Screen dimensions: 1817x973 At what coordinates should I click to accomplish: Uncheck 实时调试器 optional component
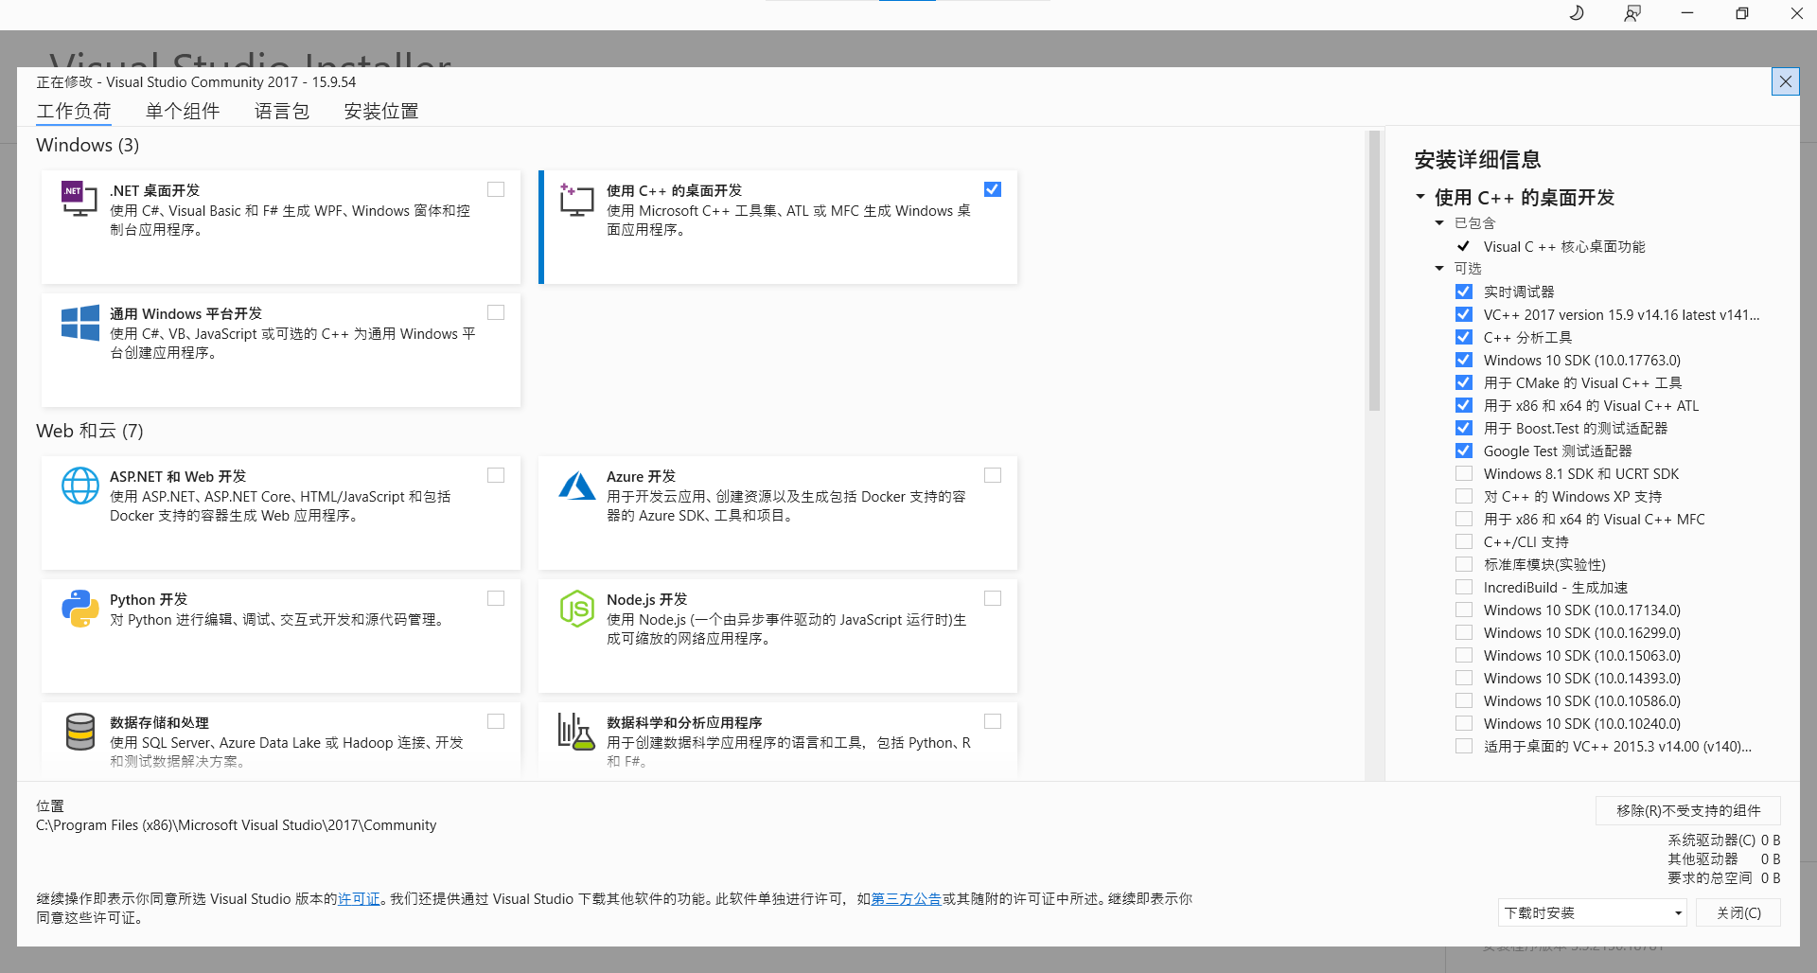[x=1464, y=292]
